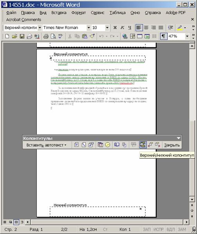
Task: Show next header arrow icon
Action: point(157,145)
